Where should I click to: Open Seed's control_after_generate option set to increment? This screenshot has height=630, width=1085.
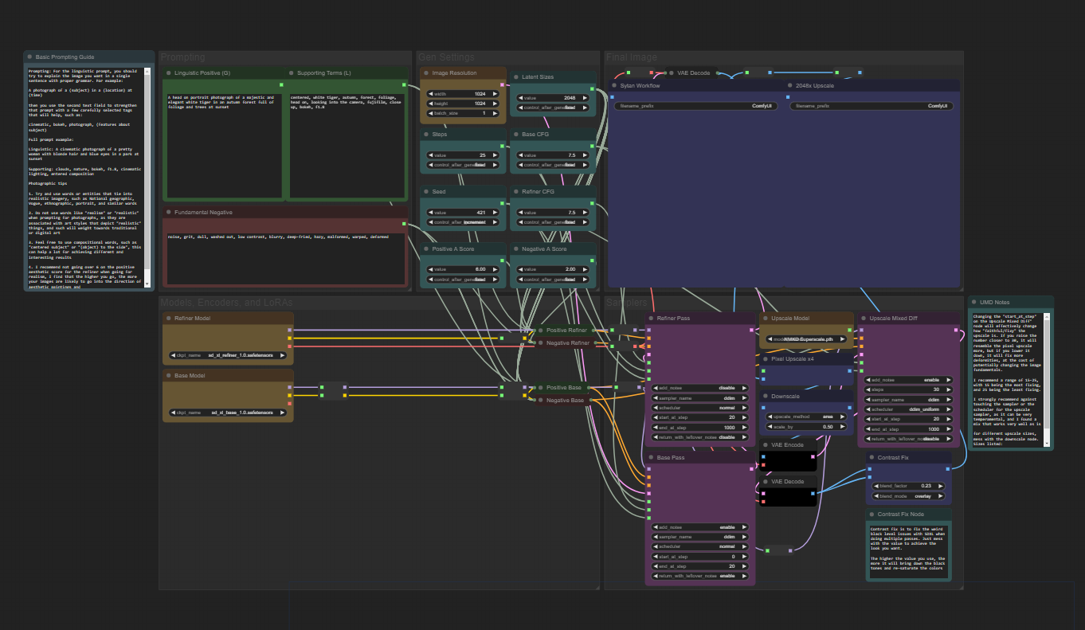pos(463,223)
